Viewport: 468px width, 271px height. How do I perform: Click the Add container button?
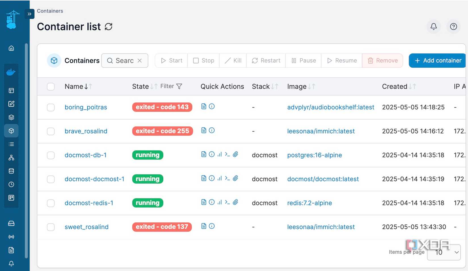coord(438,61)
